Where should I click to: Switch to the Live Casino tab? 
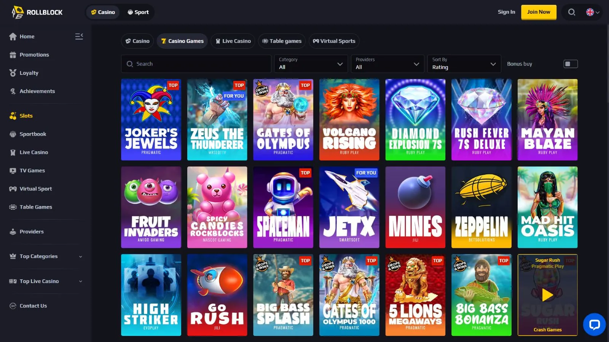(233, 41)
